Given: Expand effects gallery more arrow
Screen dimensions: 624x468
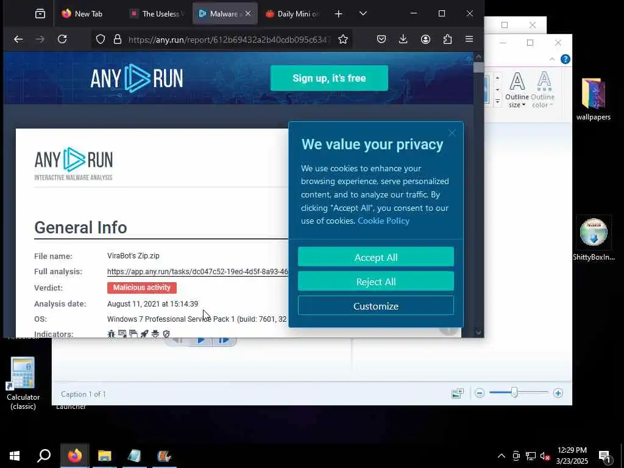Looking at the screenshot, I should click(x=497, y=102).
